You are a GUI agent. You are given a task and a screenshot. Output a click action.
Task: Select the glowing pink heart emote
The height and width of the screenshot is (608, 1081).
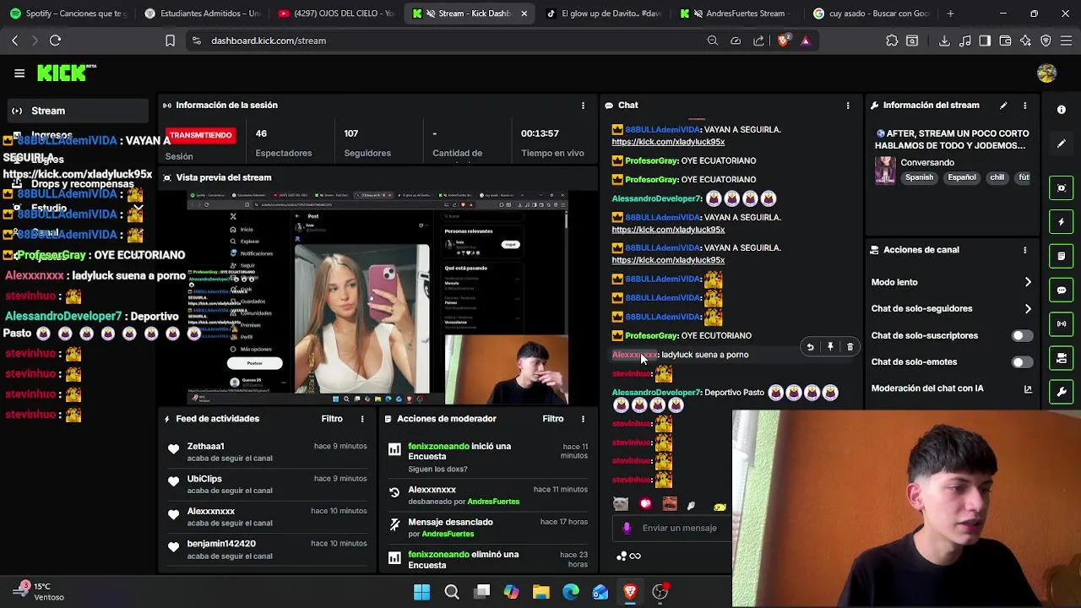tap(645, 504)
